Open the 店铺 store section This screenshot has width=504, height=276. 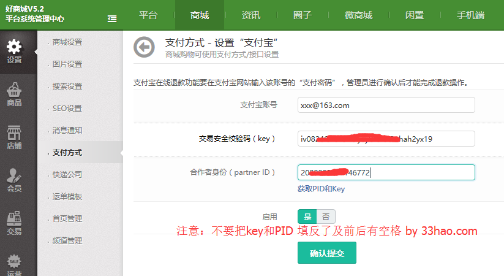coord(15,137)
